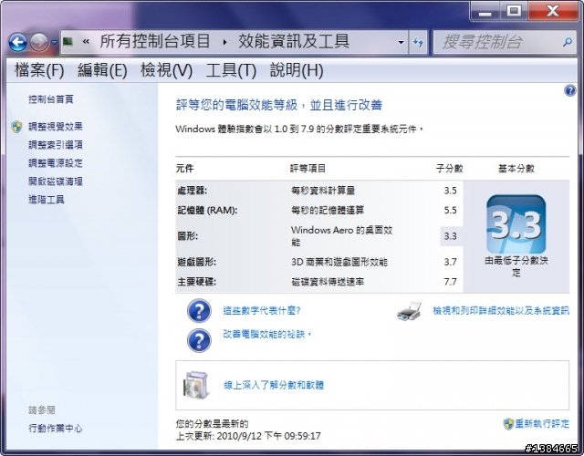The height and width of the screenshot is (456, 584).
Task: Click the hard disk subscore 7.7
Action: pos(450,282)
